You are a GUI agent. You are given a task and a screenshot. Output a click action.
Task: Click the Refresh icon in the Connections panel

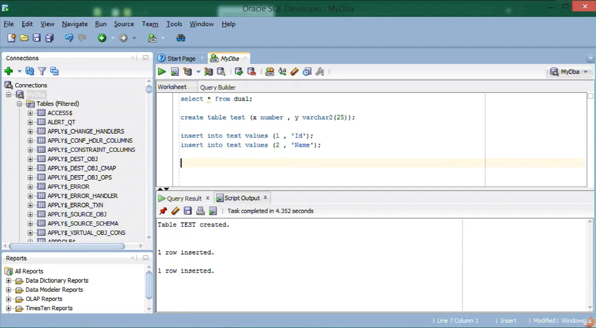[30, 71]
